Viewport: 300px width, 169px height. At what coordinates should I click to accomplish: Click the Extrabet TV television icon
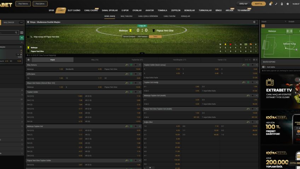click(x=270, y=83)
